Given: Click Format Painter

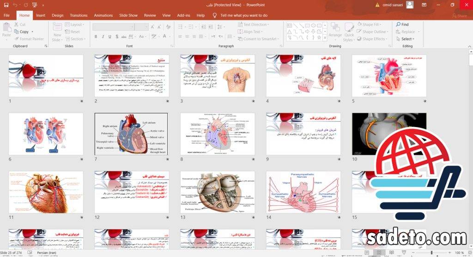Looking at the screenshot, I should [29, 39].
